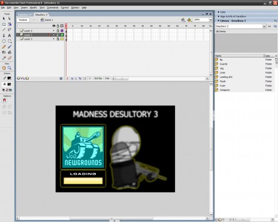
Task: Toggle Edit Multiple Frames button
Action: (x=80, y=78)
